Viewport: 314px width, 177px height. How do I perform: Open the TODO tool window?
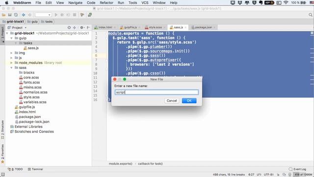tap(15, 169)
